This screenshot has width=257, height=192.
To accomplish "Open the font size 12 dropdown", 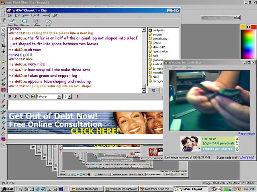I will tap(69, 97).
